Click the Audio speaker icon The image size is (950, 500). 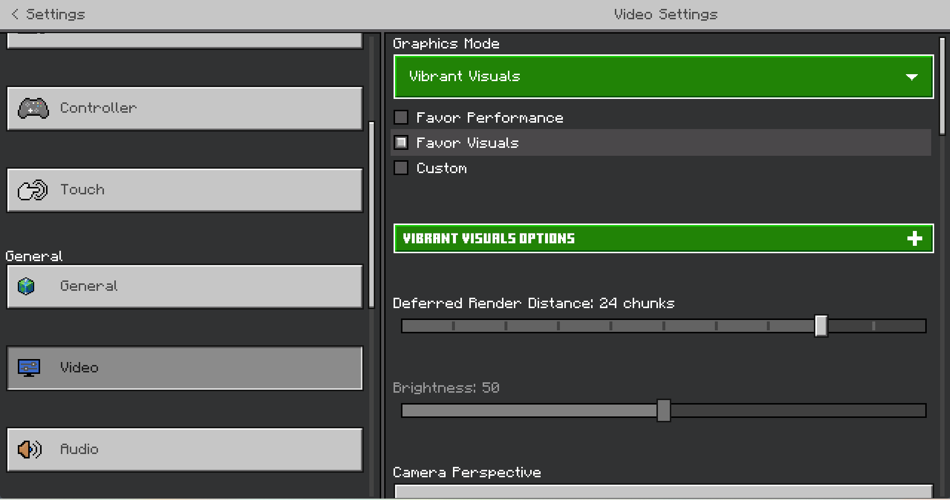pos(30,449)
